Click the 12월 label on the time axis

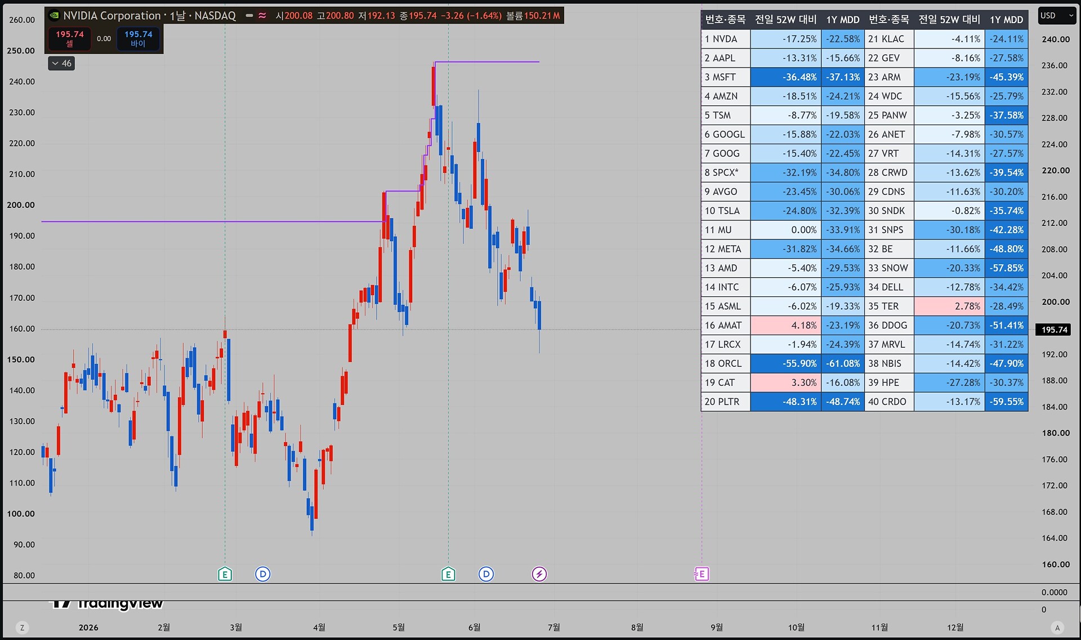(x=955, y=628)
